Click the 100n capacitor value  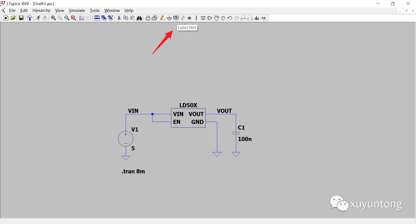[245, 139]
